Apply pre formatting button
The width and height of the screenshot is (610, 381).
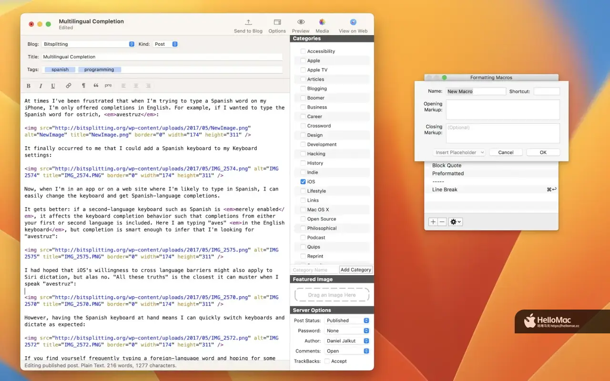(x=108, y=86)
